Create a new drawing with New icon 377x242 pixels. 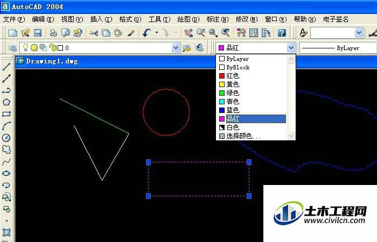[13, 33]
